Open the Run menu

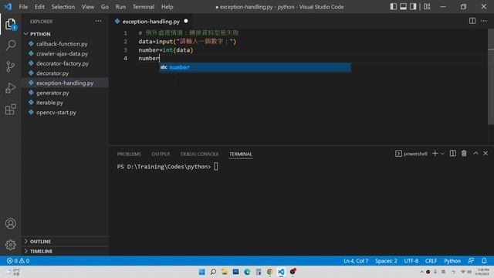[120, 7]
